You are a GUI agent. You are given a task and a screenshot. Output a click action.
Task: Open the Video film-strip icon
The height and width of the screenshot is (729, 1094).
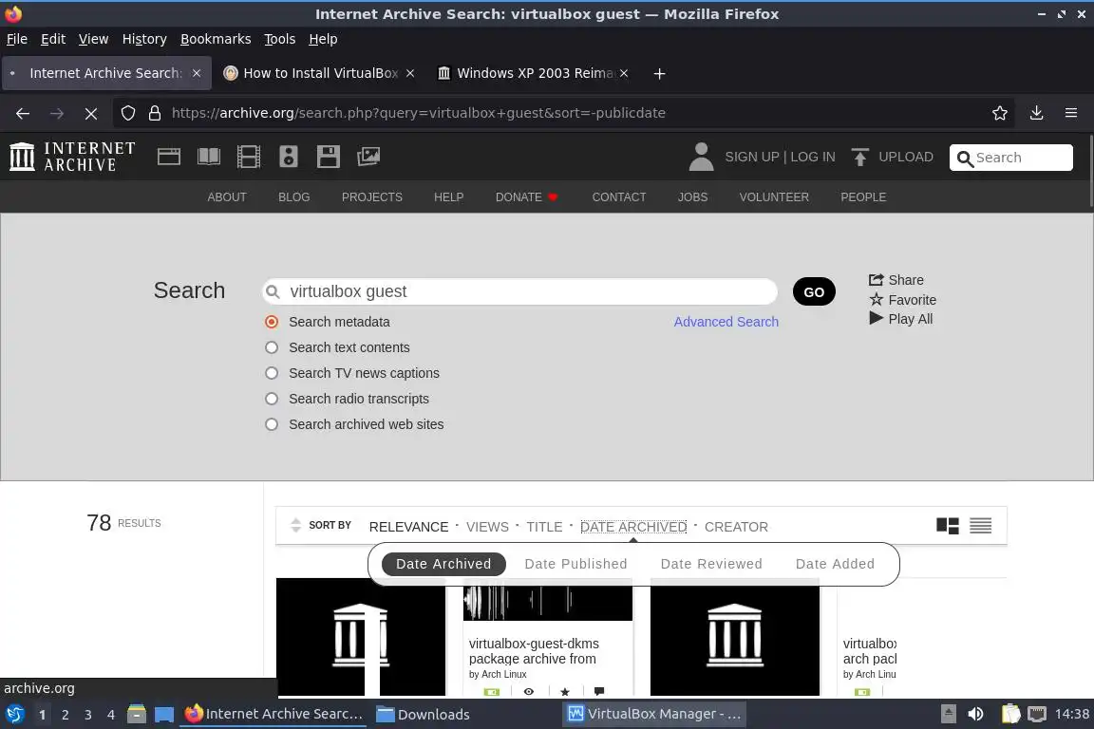pyautogui.click(x=249, y=157)
